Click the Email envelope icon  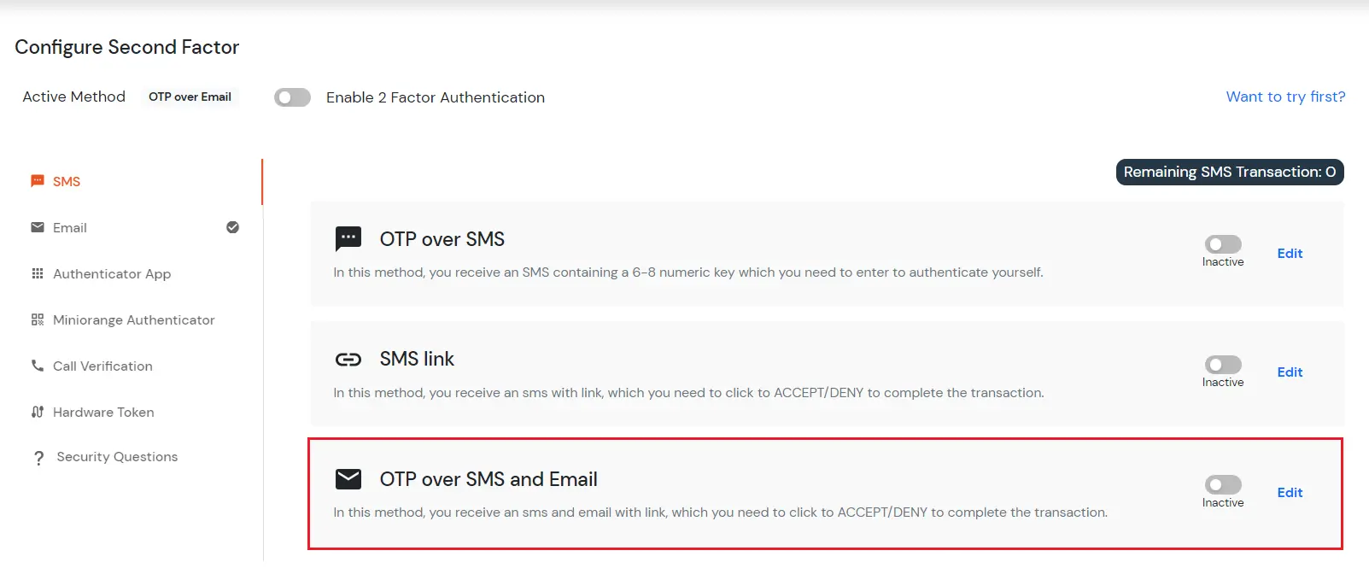pyautogui.click(x=38, y=227)
